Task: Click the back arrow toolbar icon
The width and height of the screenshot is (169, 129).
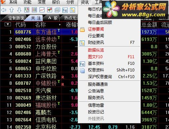Action: (x=4, y=10)
